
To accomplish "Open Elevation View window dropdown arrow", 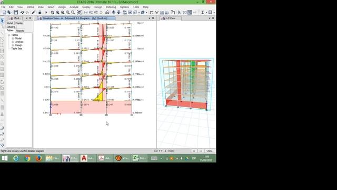I will (x=150, y=18).
